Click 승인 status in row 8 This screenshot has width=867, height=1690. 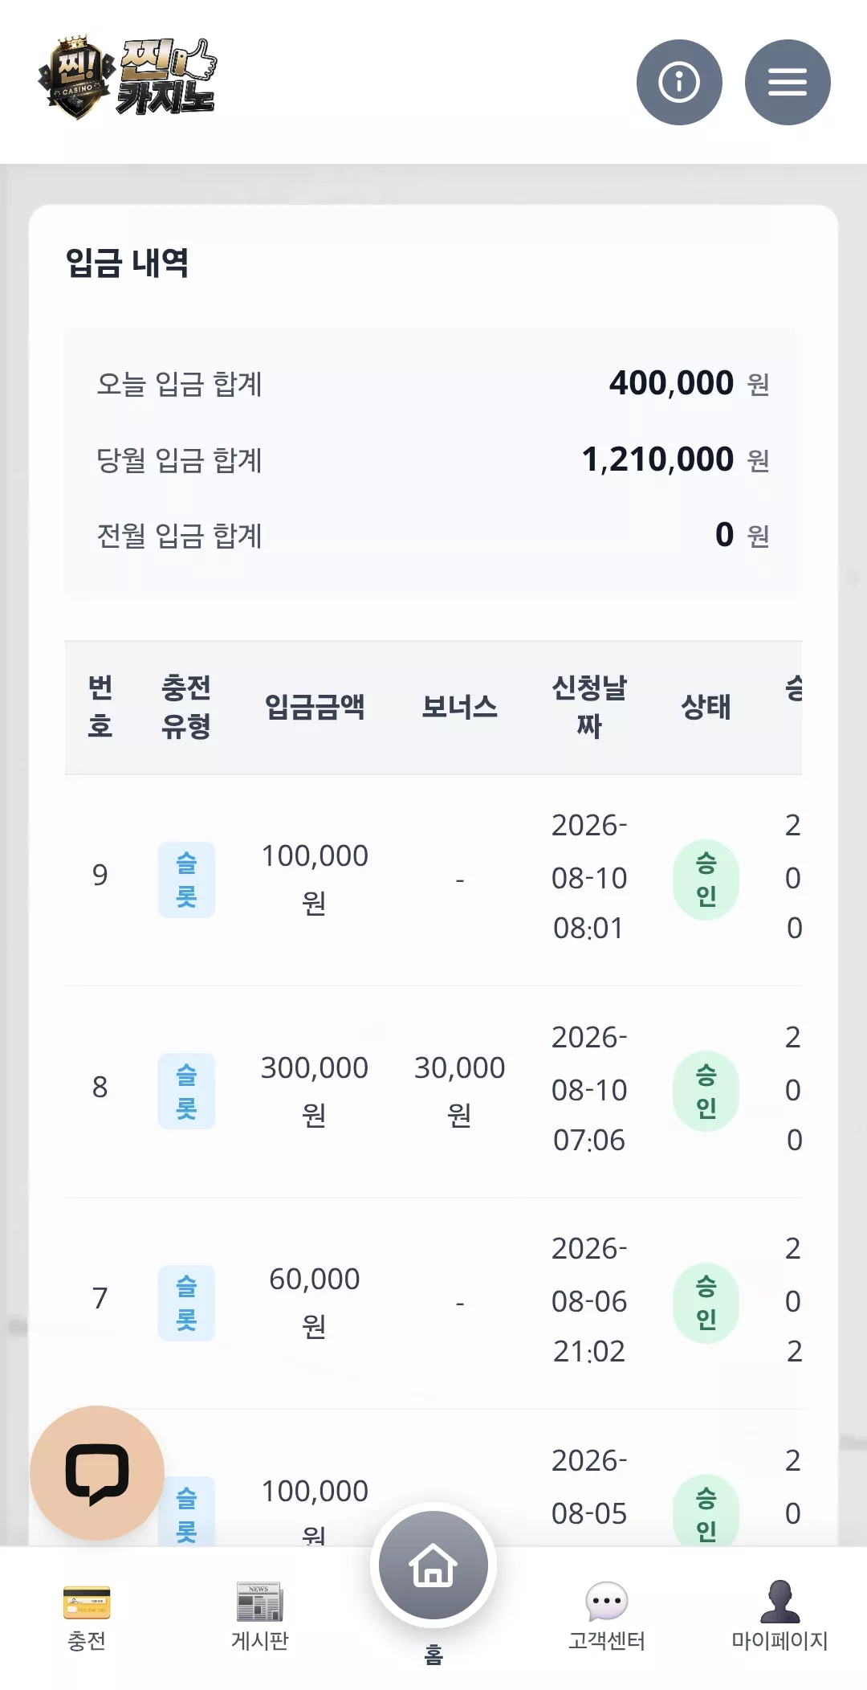(x=706, y=1091)
